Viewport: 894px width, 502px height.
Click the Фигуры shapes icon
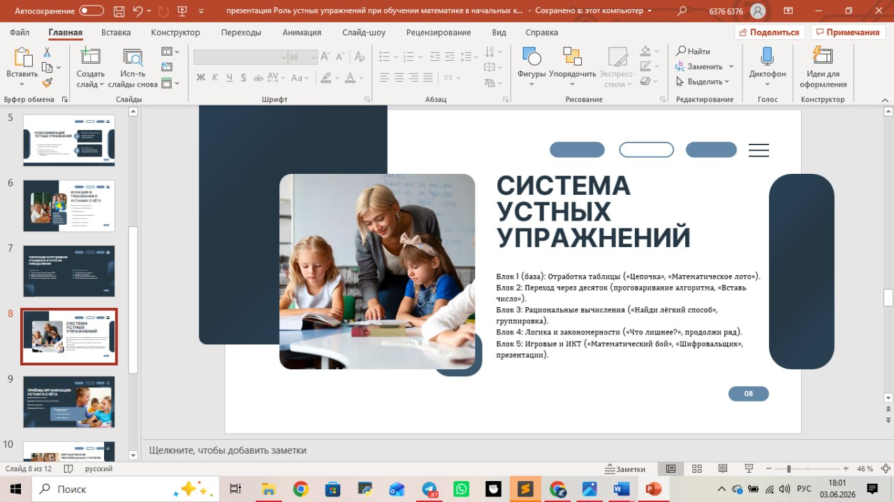pos(532,57)
